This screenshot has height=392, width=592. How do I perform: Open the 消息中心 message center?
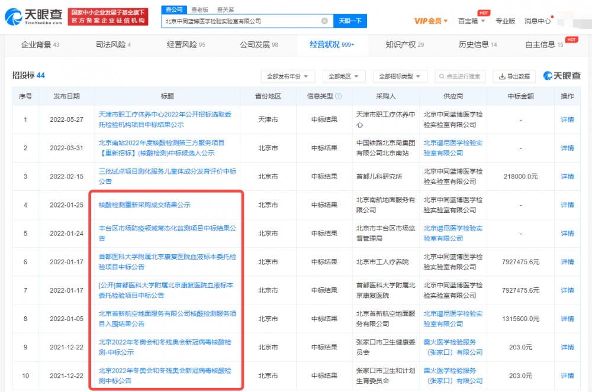538,21
